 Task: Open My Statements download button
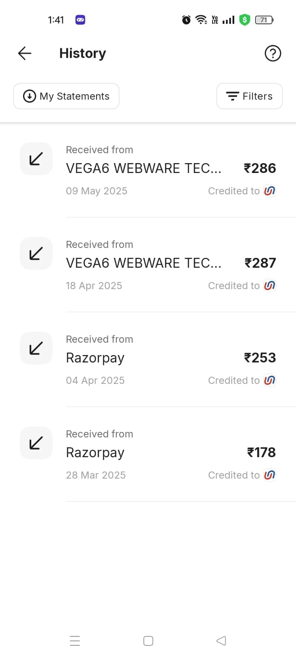coord(66,96)
